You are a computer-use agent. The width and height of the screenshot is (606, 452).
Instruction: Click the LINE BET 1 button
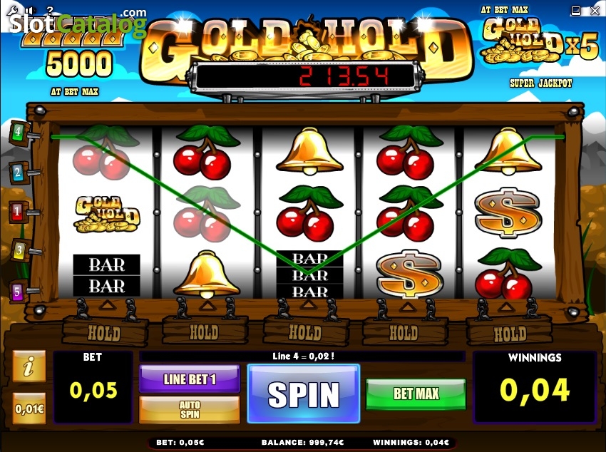coord(190,379)
